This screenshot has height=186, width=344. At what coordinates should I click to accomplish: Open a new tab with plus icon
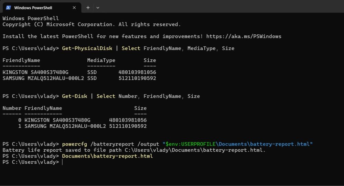(x=88, y=8)
